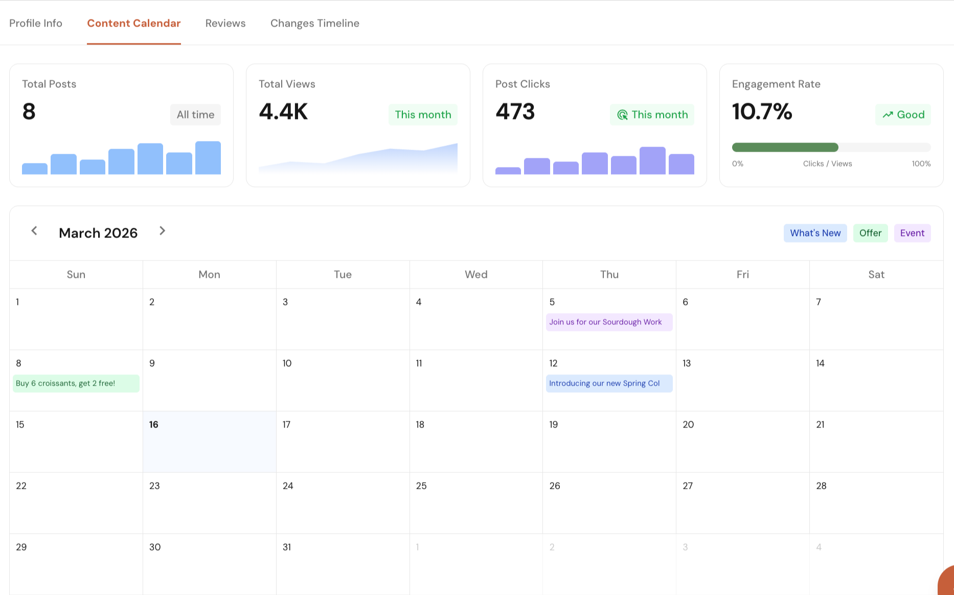Toggle the Offer post type filter
This screenshot has height=595, width=954.
(870, 233)
